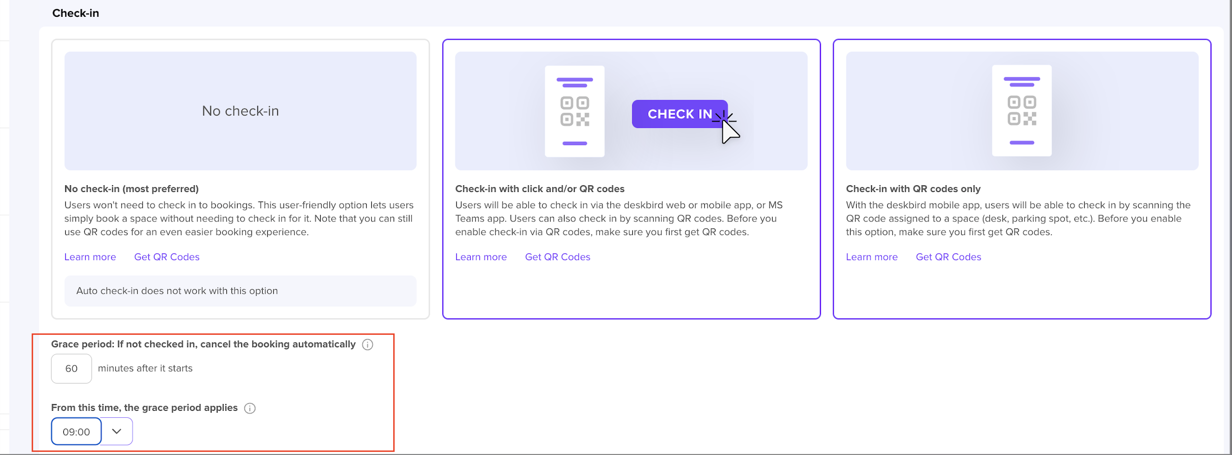Click QR code phone icon in middle card
1232x455 pixels.
tap(574, 111)
